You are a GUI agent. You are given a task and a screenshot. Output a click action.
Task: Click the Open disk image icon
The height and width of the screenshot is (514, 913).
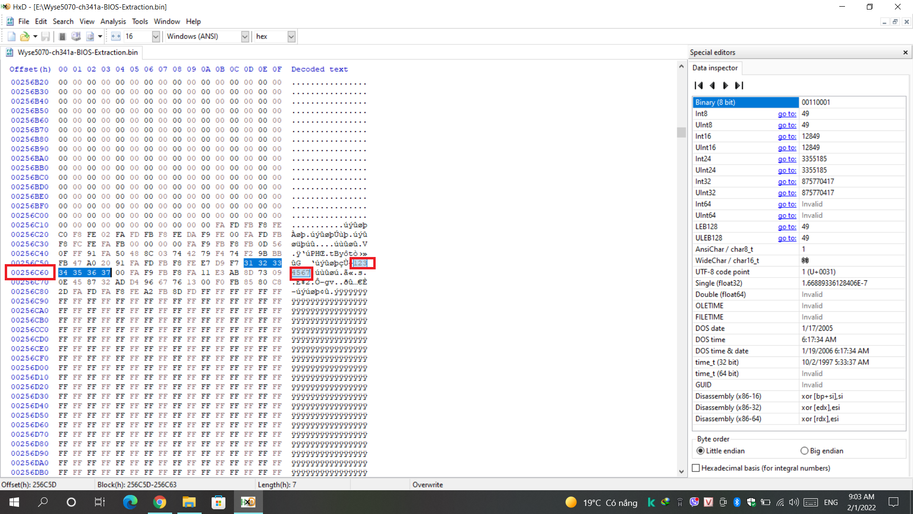tap(89, 37)
